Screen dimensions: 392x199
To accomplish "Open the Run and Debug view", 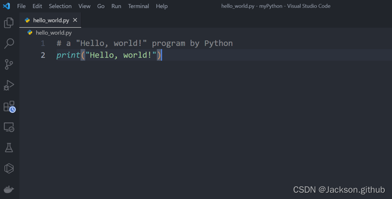I will (x=9, y=85).
